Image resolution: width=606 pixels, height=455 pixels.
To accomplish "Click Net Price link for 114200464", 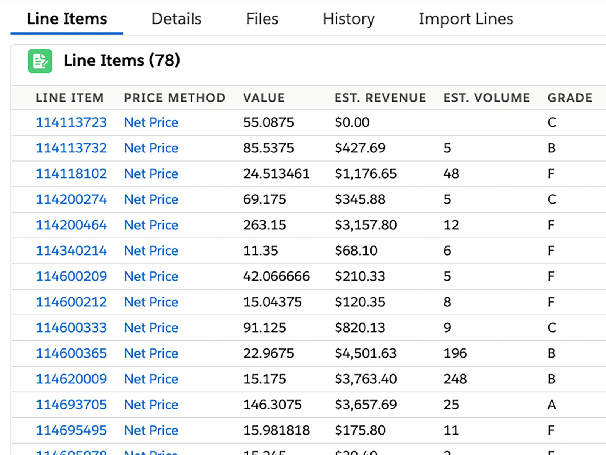I will [151, 225].
